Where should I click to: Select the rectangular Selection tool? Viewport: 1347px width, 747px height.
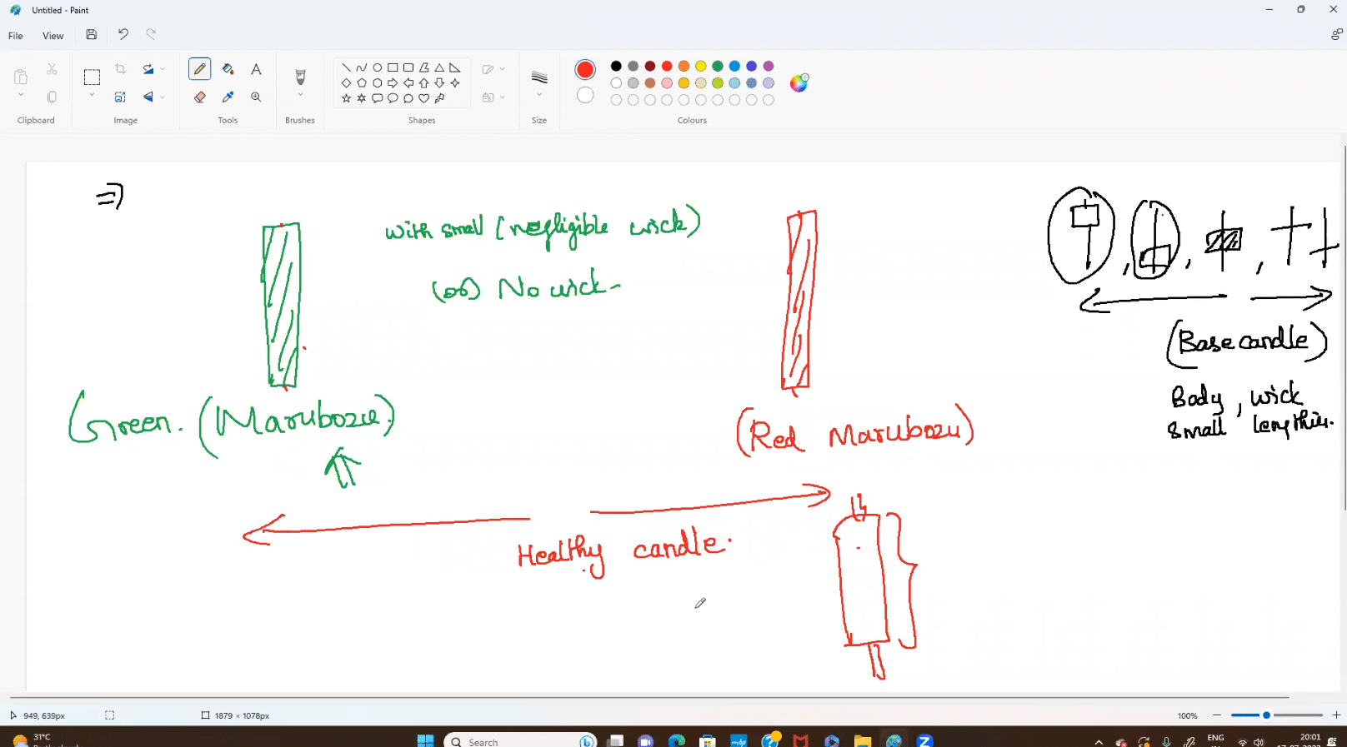point(92,77)
